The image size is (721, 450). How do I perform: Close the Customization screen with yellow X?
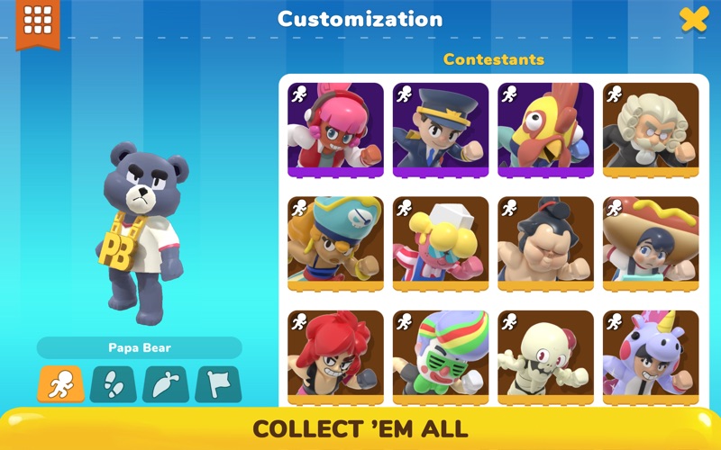click(694, 19)
